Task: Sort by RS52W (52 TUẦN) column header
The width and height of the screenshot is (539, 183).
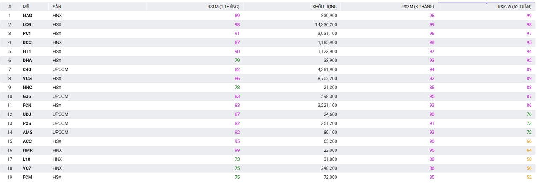Action: tap(515, 7)
